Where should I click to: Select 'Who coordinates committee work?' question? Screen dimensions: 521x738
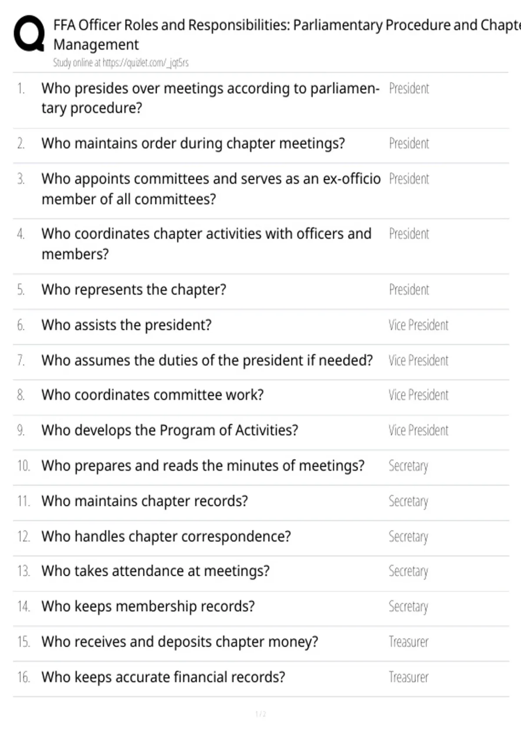coord(152,395)
